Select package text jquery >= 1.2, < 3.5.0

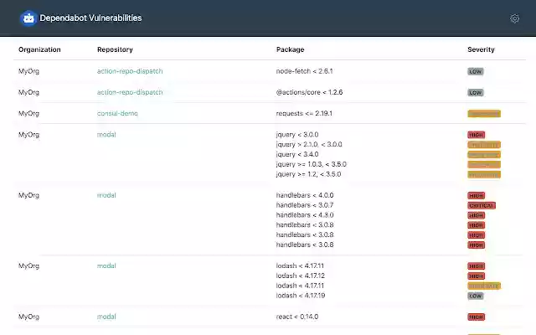point(308,174)
